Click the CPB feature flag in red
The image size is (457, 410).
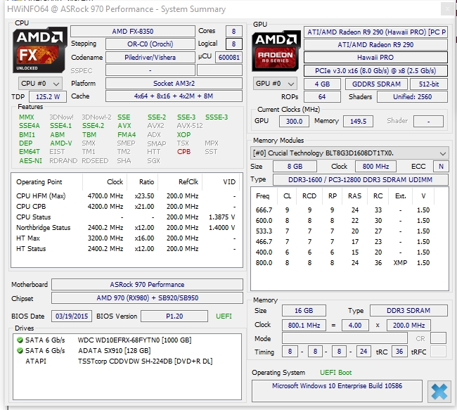tap(184, 152)
